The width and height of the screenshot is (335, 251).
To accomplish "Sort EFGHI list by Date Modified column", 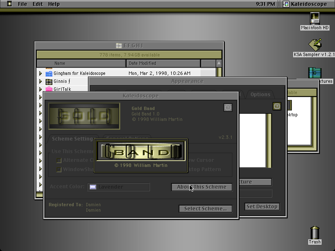I will pyautogui.click(x=163, y=64).
